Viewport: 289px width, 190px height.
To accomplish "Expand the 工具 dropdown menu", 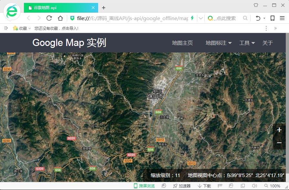I will pyautogui.click(x=247, y=43).
